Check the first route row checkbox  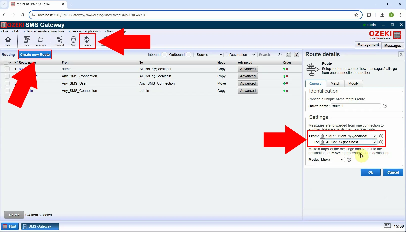[x=7, y=69]
